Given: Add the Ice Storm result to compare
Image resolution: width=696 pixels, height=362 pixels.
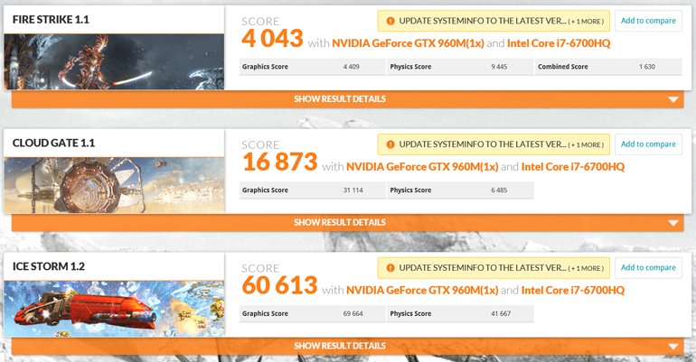Looking at the screenshot, I should (648, 268).
